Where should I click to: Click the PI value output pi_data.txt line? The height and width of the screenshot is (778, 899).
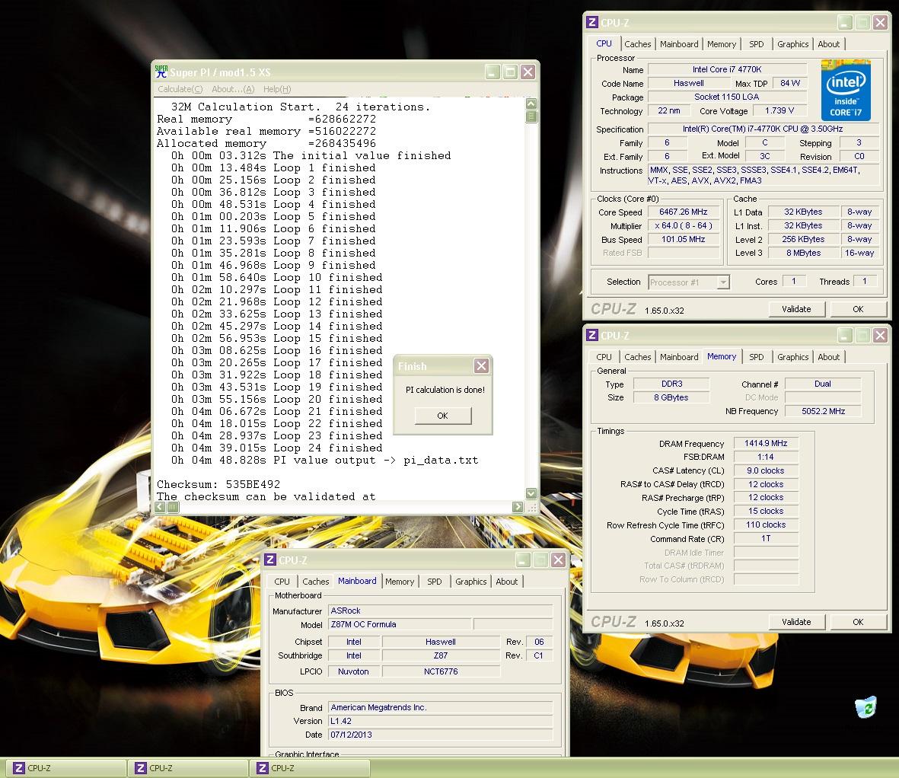pos(324,461)
